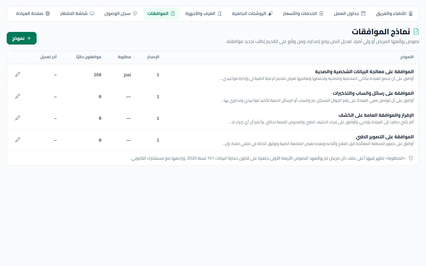Open الموافقة على التصوير الطبي title

pos(385,137)
